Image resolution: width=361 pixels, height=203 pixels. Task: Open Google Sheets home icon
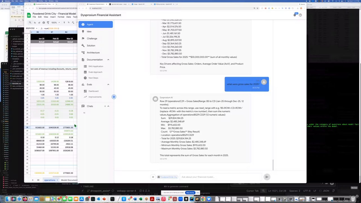point(29,15)
